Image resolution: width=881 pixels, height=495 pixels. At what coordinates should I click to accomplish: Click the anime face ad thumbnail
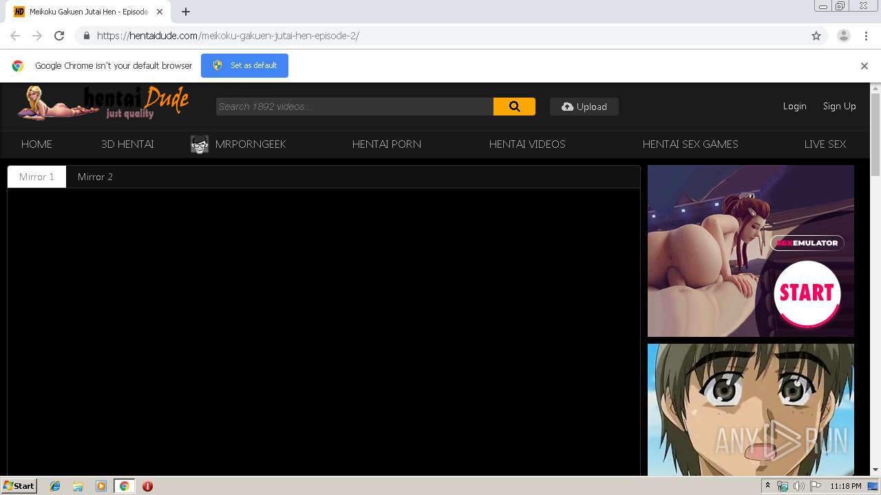pos(751,410)
